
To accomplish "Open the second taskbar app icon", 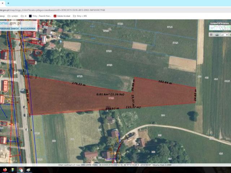I will (13, 170).
